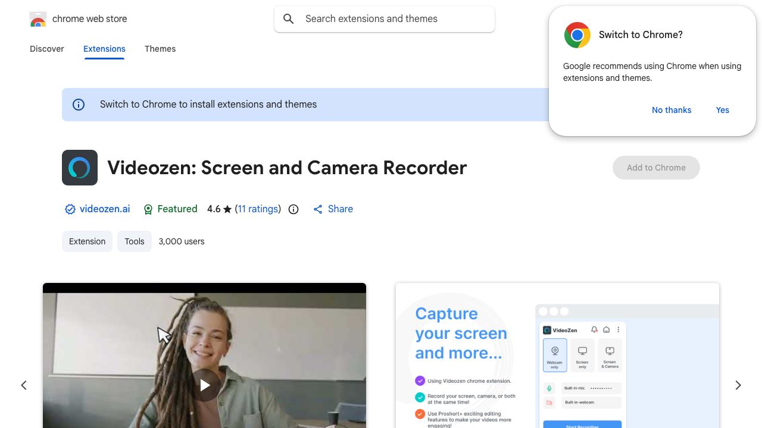The image size is (762, 428).
Task: Click the Extension category chip
Action: 87,241
